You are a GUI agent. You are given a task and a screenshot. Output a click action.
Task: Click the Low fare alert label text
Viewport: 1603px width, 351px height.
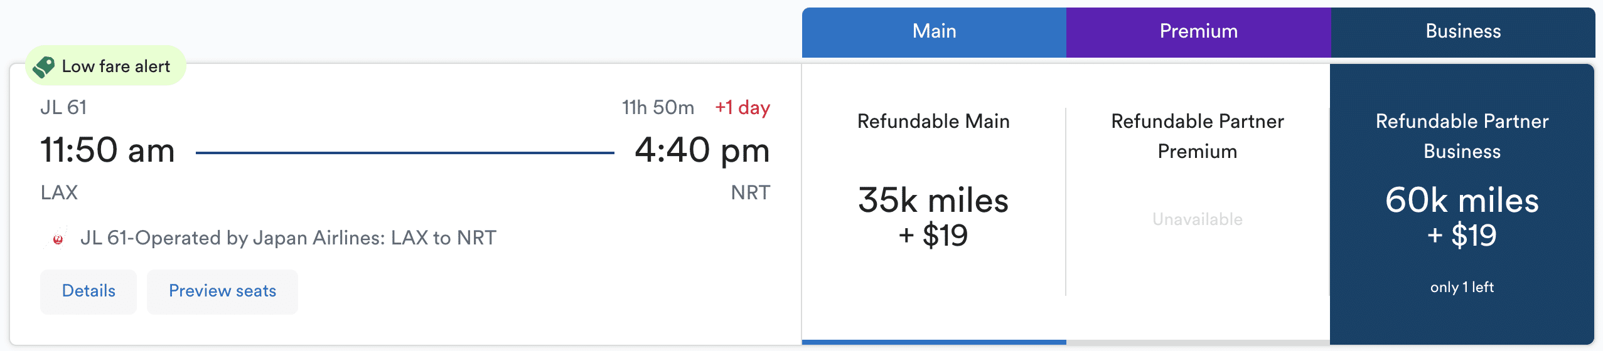pos(116,66)
